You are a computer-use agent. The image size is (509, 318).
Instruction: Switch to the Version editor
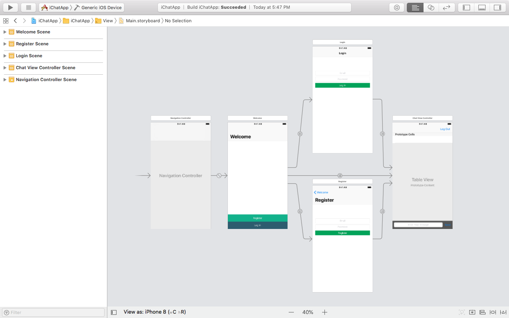pyautogui.click(x=447, y=7)
